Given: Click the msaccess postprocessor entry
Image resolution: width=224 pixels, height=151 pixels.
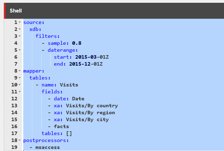Looking at the screenshot, I should pos(48,147).
